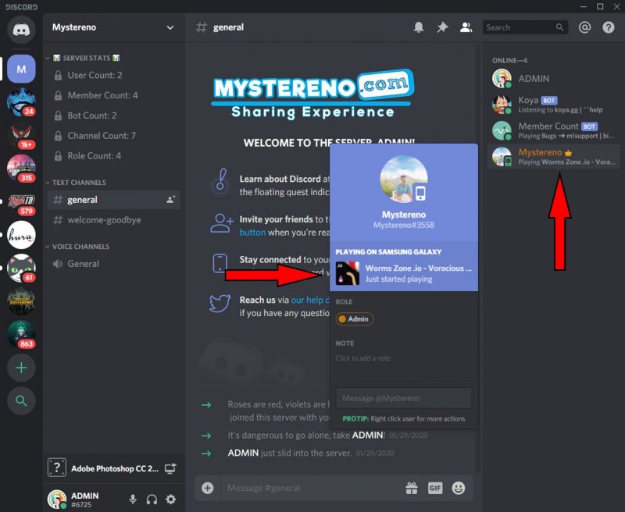Open the server with 1k+ badge

(21, 135)
